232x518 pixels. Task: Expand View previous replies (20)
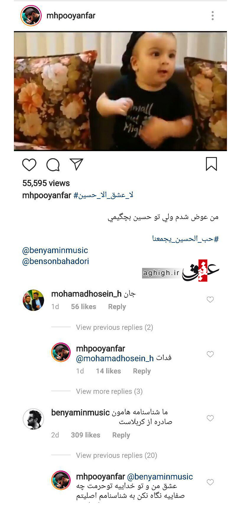click(117, 455)
